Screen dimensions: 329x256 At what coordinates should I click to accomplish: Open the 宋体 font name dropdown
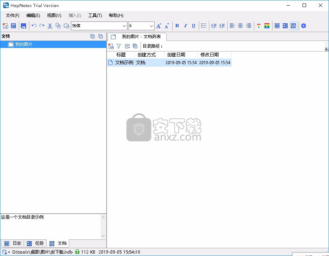124,26
